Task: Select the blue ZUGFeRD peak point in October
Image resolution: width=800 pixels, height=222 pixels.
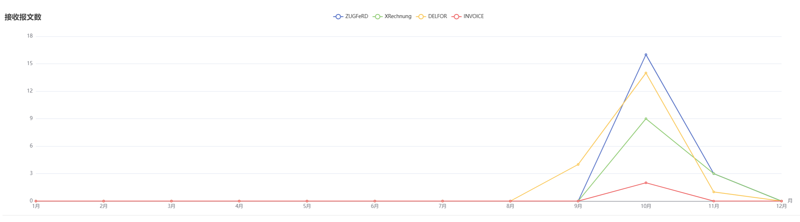Action: (x=646, y=55)
